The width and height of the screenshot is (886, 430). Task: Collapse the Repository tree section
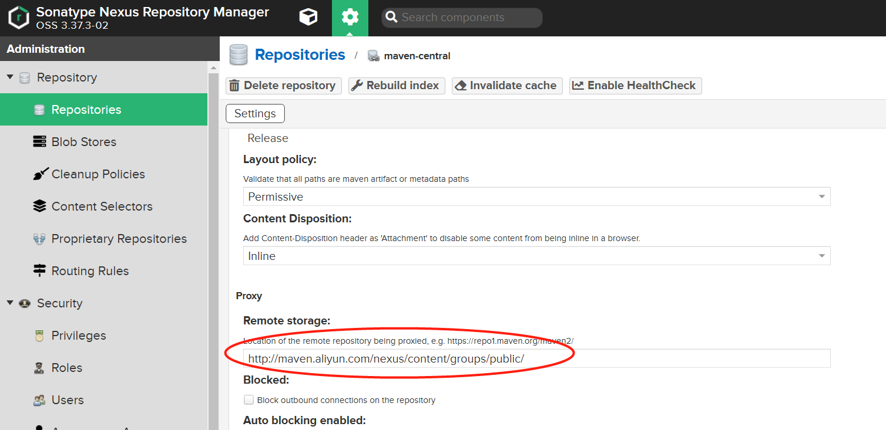click(10, 77)
